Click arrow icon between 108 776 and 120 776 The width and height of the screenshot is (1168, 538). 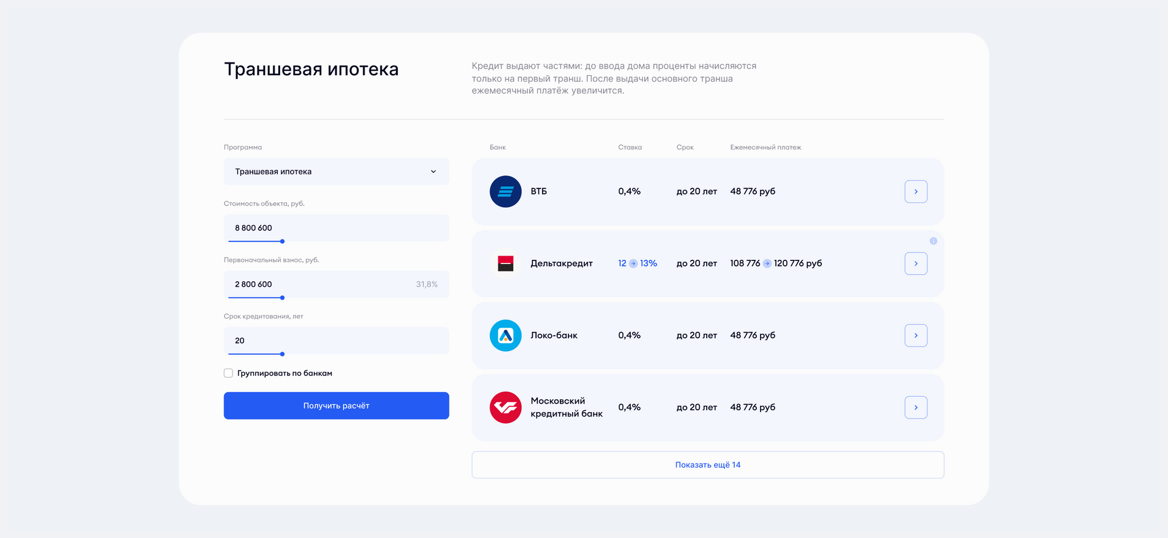[x=767, y=263]
